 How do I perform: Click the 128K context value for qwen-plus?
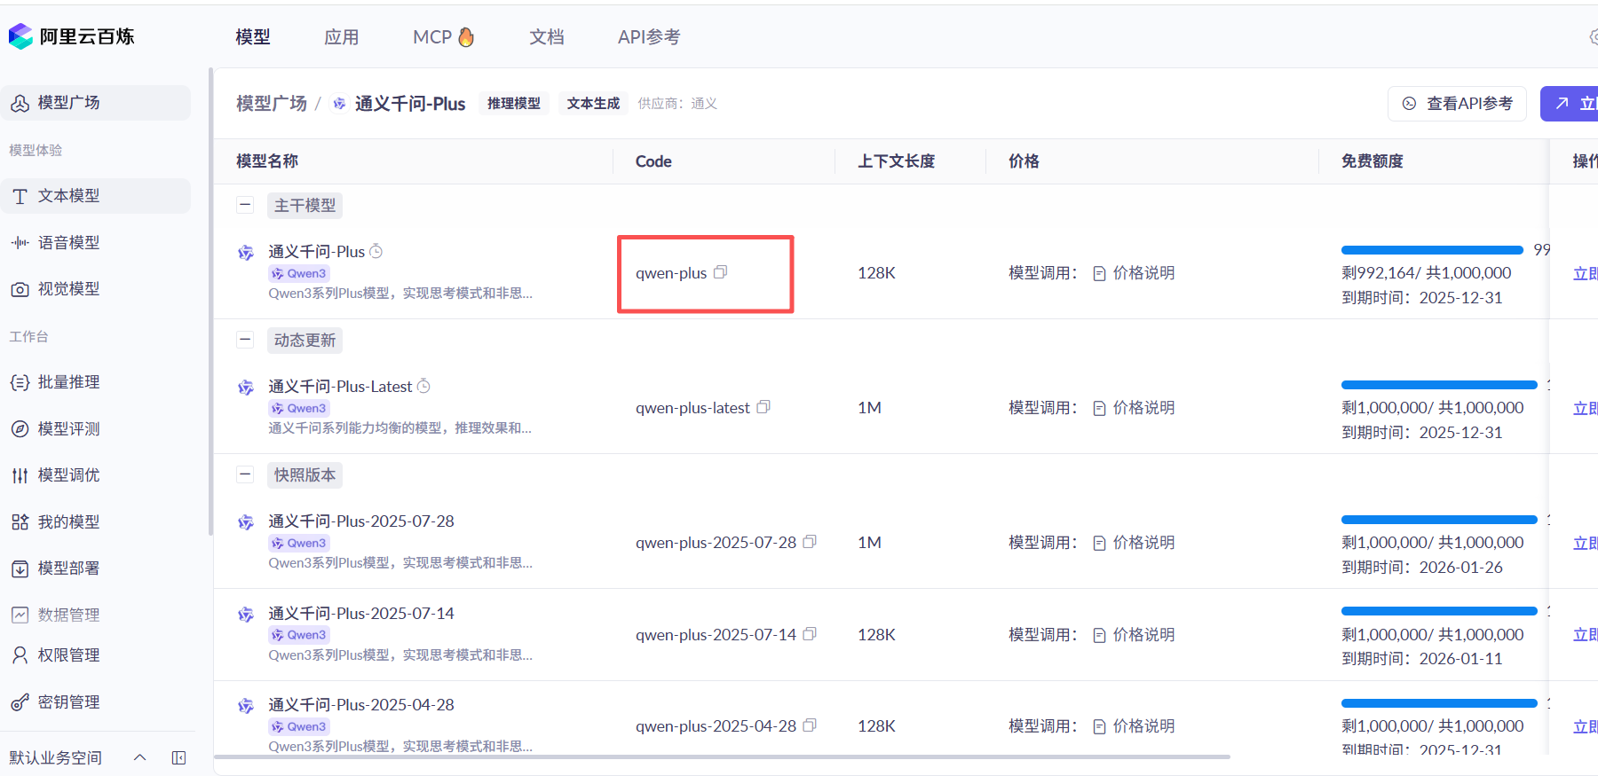coord(877,273)
